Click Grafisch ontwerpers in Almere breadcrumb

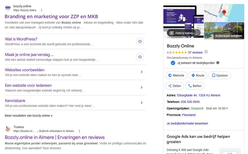pos(56,131)
